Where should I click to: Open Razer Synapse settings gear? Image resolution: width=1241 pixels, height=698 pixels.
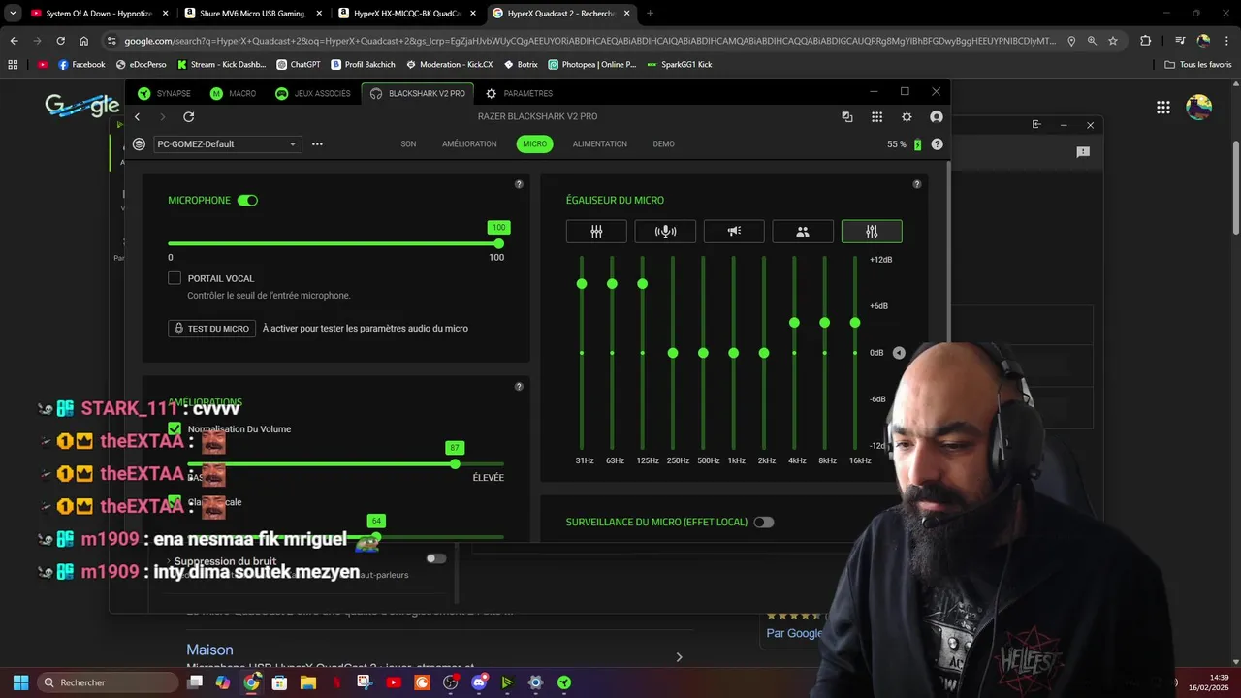(907, 116)
